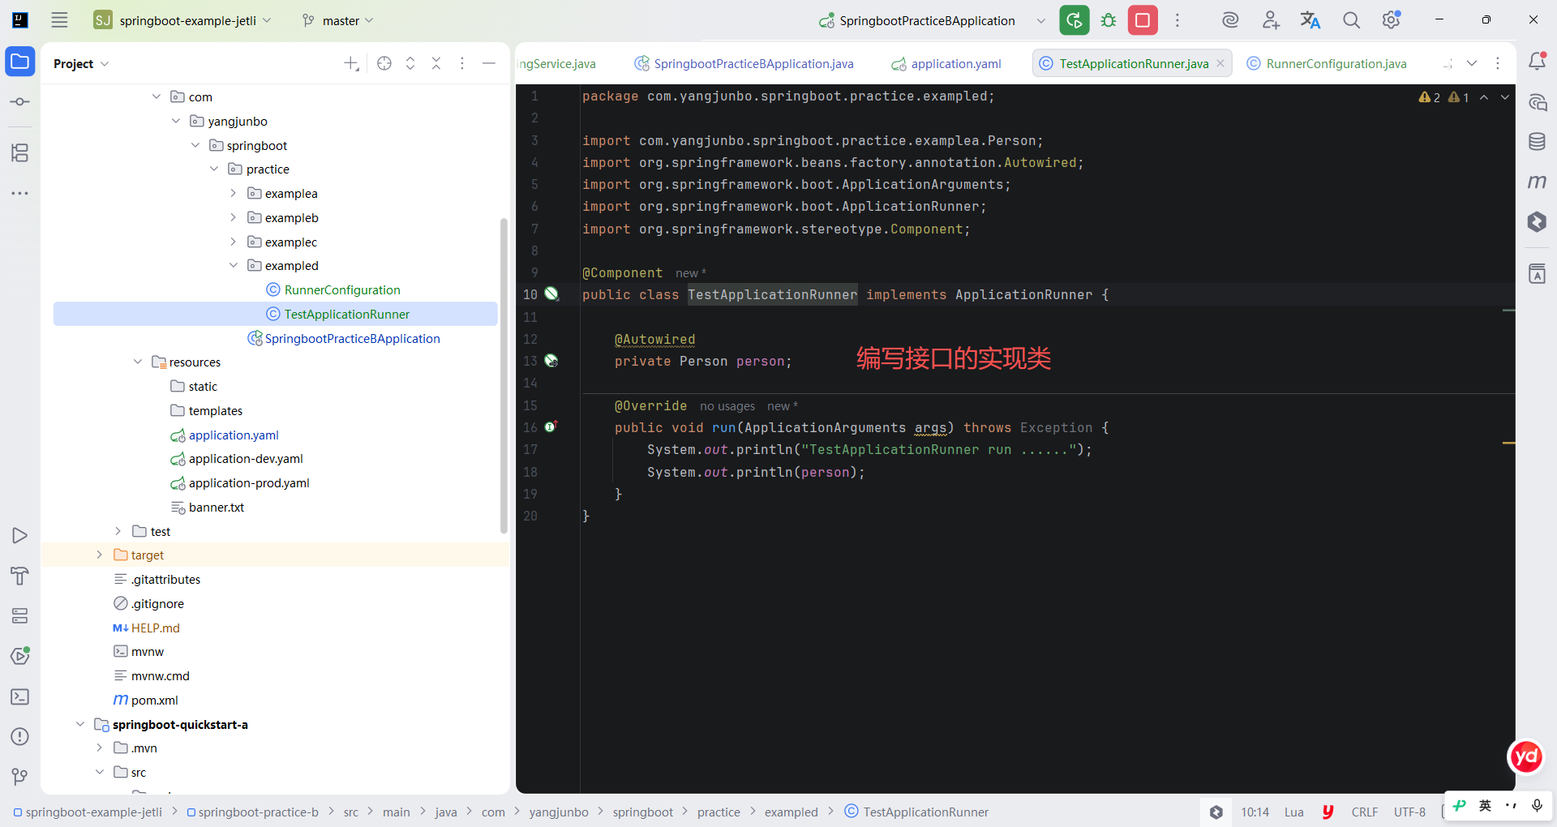Expand the target folder
Image resolution: width=1557 pixels, height=827 pixels.
100,555
